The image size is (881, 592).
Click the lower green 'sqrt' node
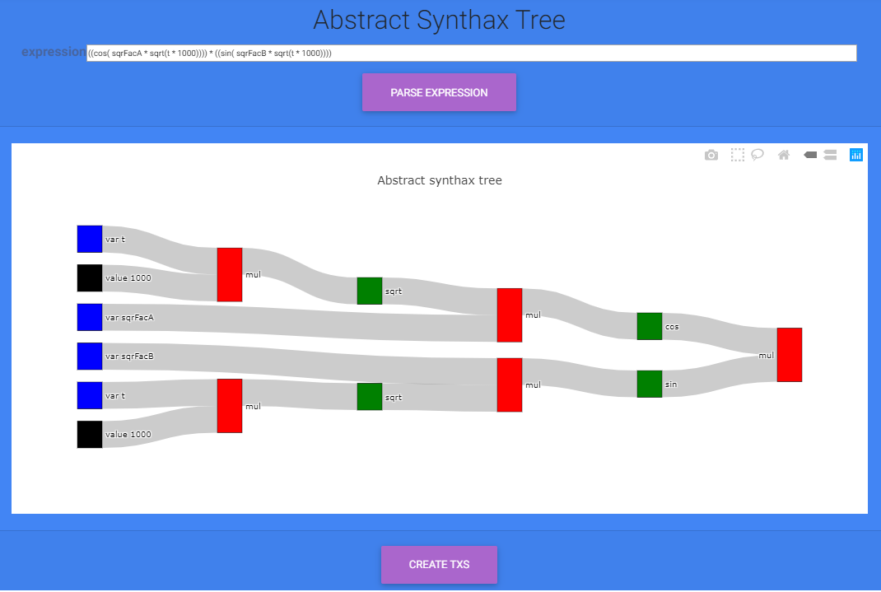coord(370,397)
